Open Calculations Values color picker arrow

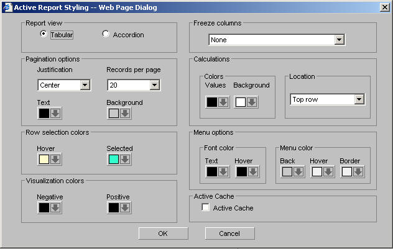click(x=223, y=102)
